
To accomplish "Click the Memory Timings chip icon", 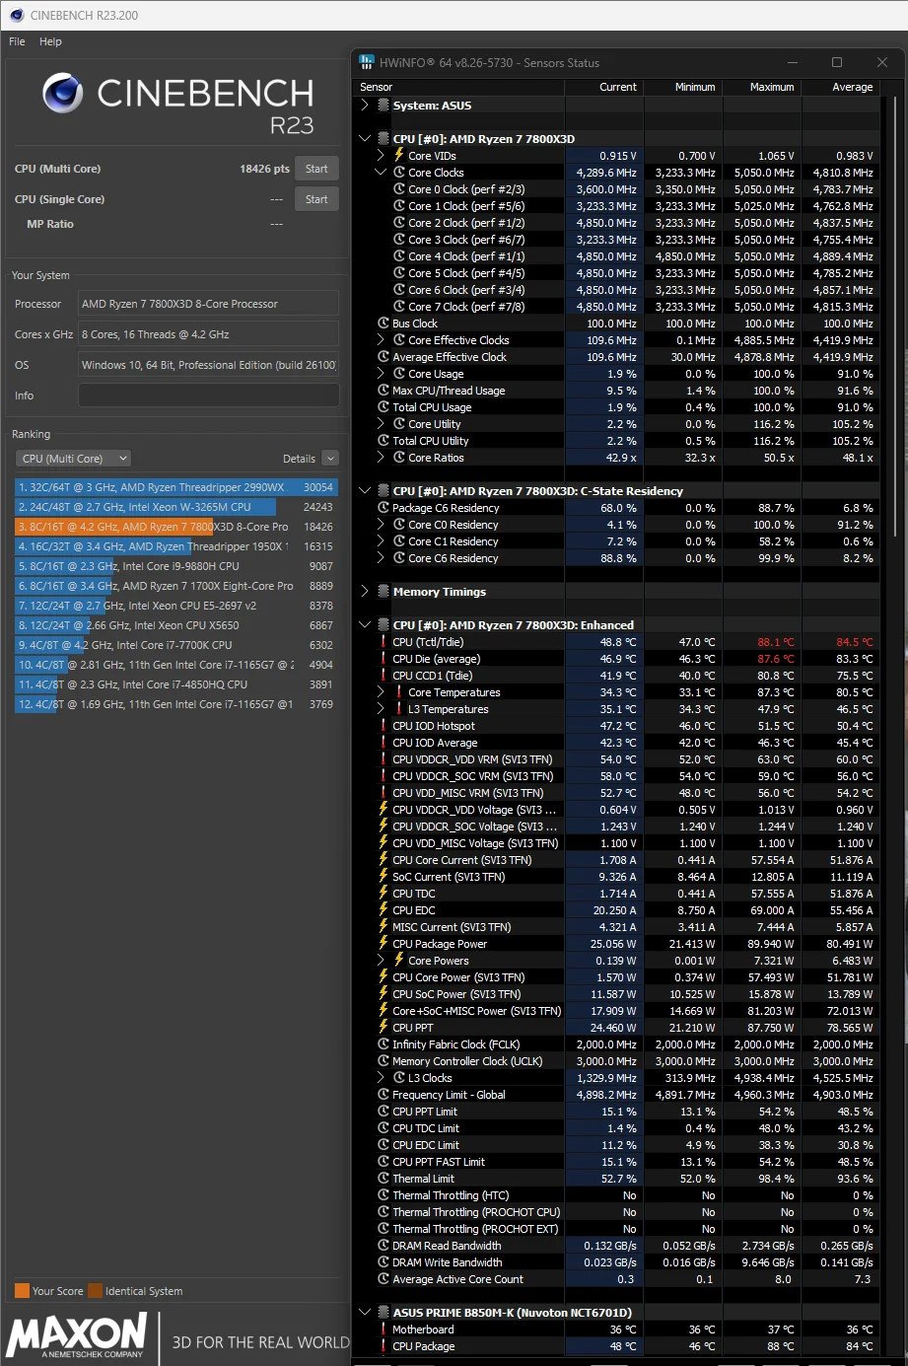I will click(384, 592).
